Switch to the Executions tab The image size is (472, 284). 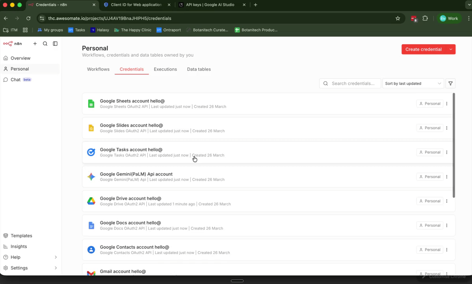coord(165,69)
